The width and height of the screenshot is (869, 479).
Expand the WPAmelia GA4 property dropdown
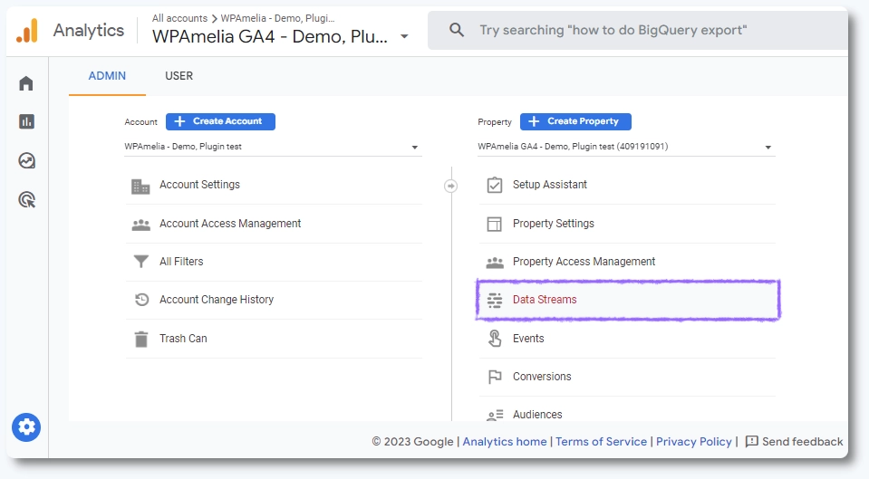[x=768, y=147]
